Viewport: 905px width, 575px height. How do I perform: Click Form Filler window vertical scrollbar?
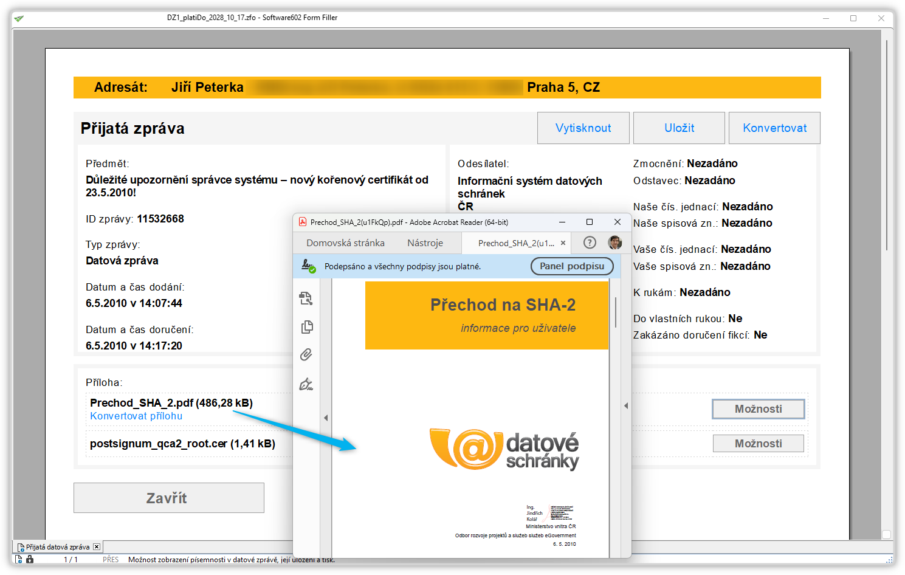[887, 146]
